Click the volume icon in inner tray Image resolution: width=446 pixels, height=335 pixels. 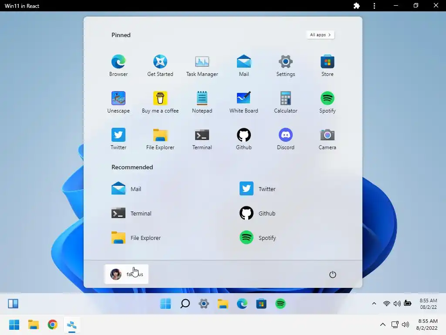pos(397,304)
